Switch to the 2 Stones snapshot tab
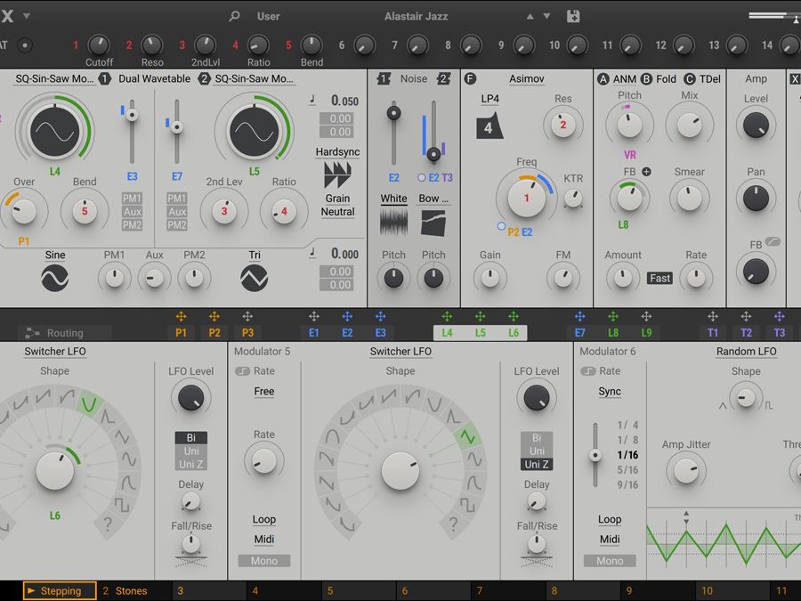Viewport: 801px width, 601px height. pos(124,590)
